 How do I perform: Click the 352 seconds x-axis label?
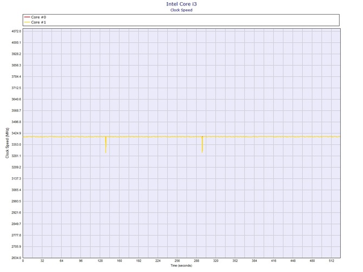pyautogui.click(x=235, y=261)
